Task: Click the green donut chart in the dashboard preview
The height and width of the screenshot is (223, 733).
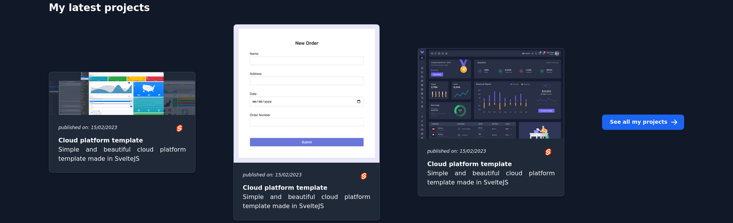Action: (x=460, y=110)
